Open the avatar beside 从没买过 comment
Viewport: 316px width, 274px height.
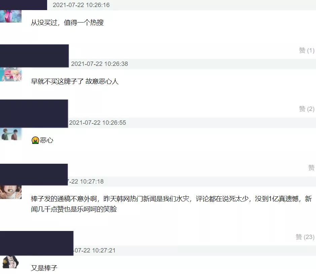11,16
